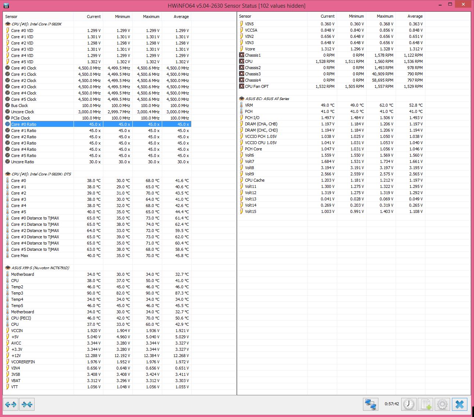Click the shrink layout arrows button
This screenshot has height=417, width=474.
pyautogui.click(x=27, y=404)
